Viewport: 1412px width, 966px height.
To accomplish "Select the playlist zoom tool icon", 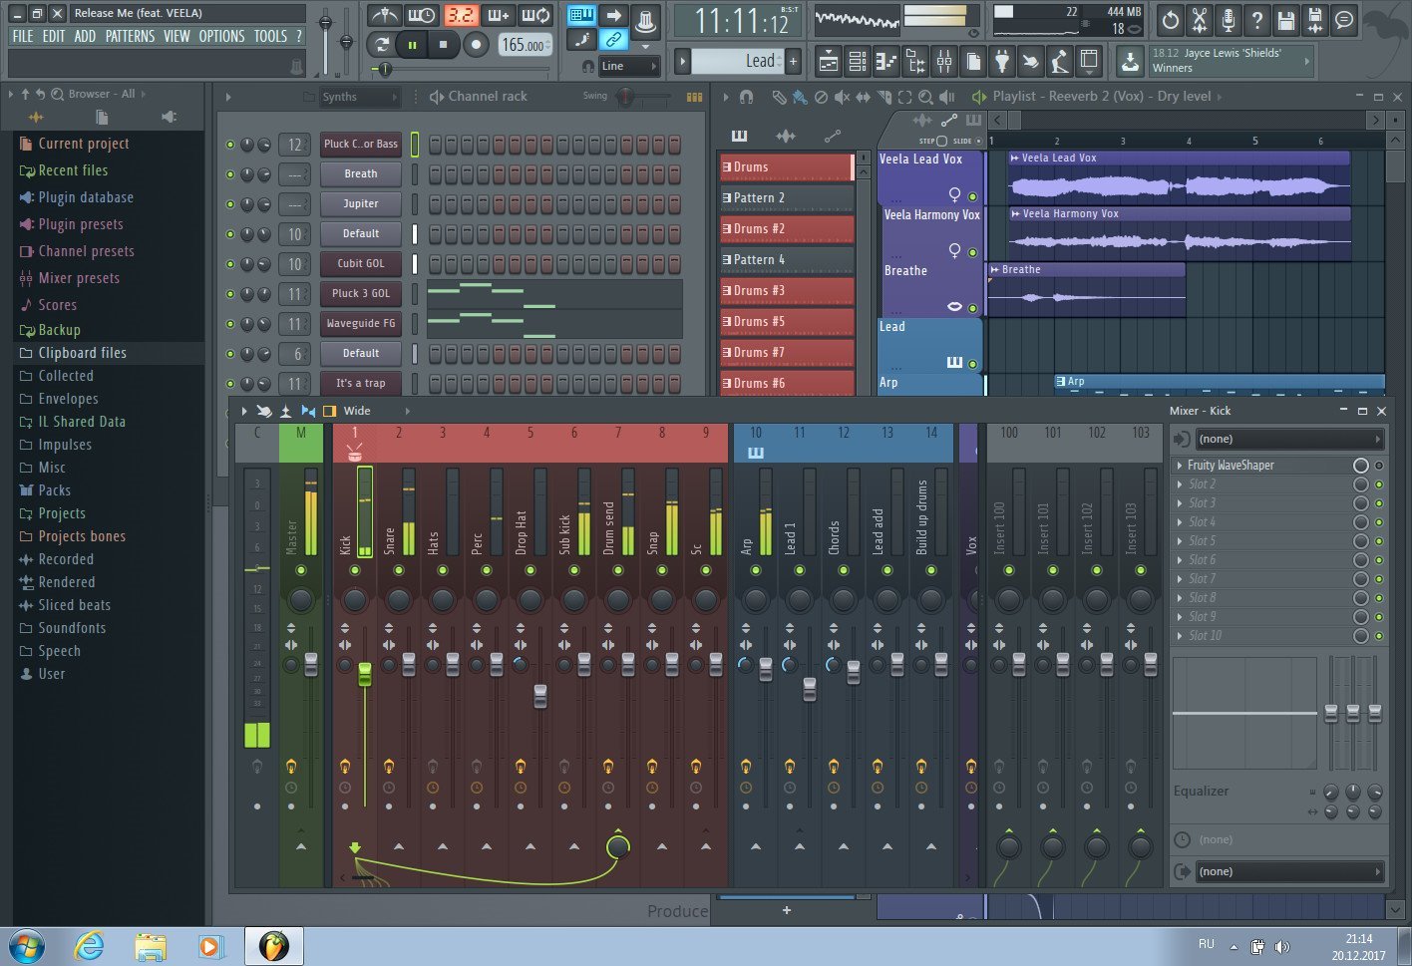I will click(x=925, y=97).
